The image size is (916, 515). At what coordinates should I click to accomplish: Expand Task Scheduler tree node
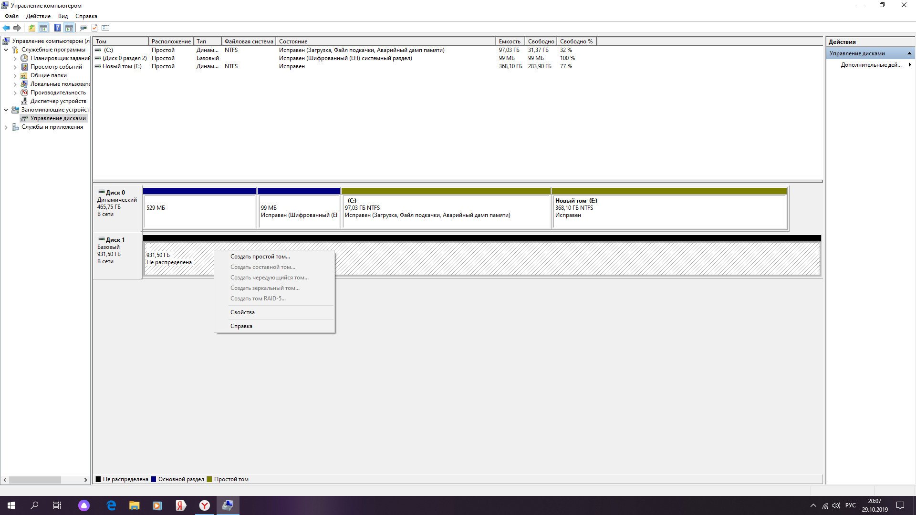pyautogui.click(x=15, y=59)
